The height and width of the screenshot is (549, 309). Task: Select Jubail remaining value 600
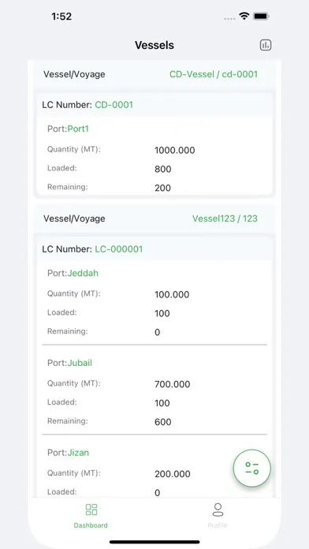[162, 422]
